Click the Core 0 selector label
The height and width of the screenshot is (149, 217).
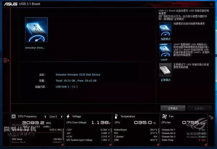[x=53, y=116]
